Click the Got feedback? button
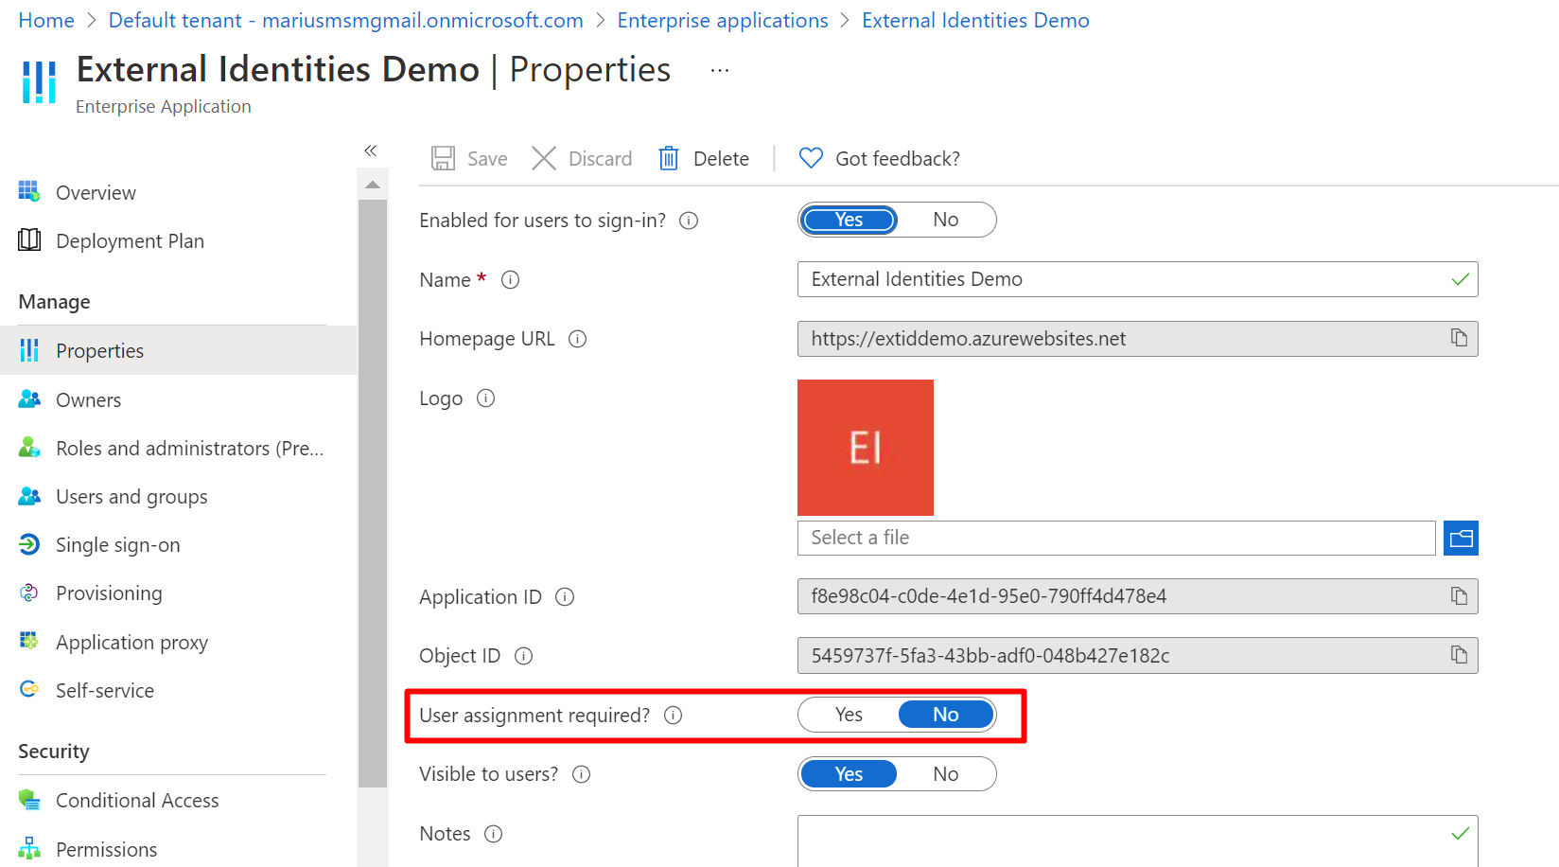The width and height of the screenshot is (1559, 867). coord(880,158)
